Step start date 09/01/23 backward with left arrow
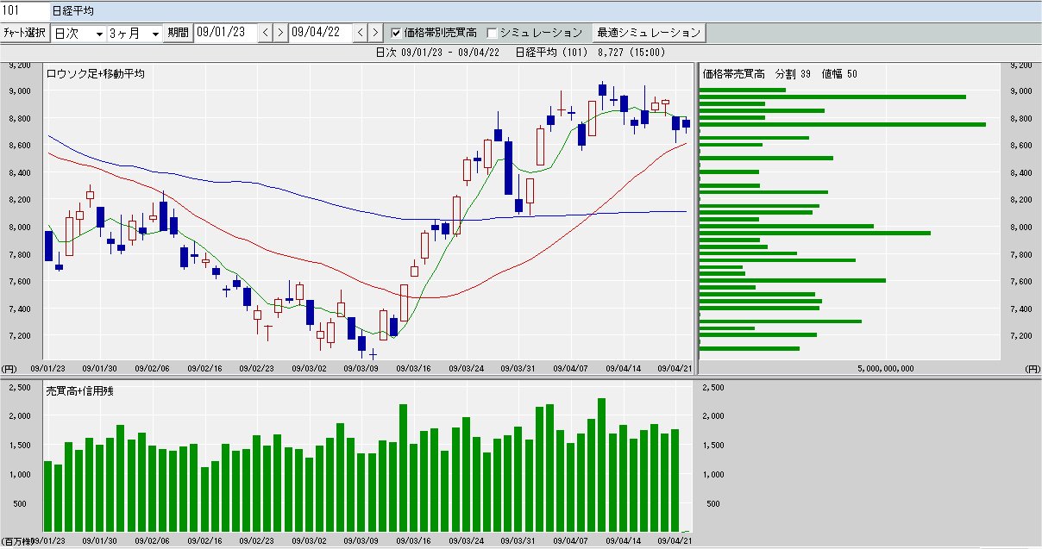Screen dimensions: 1042x549 coord(266,33)
